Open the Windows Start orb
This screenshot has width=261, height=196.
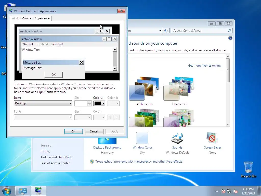pos(7,191)
